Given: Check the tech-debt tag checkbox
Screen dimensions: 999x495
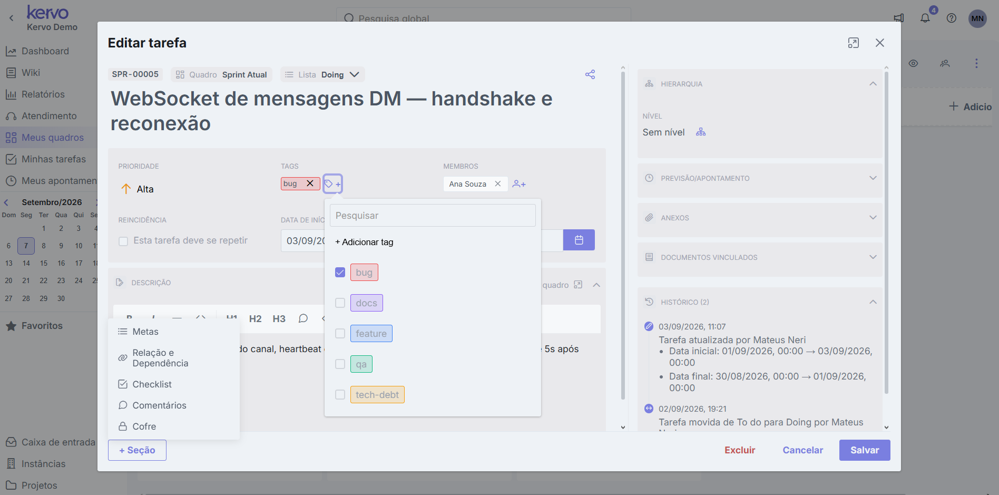Looking at the screenshot, I should pyautogui.click(x=340, y=395).
